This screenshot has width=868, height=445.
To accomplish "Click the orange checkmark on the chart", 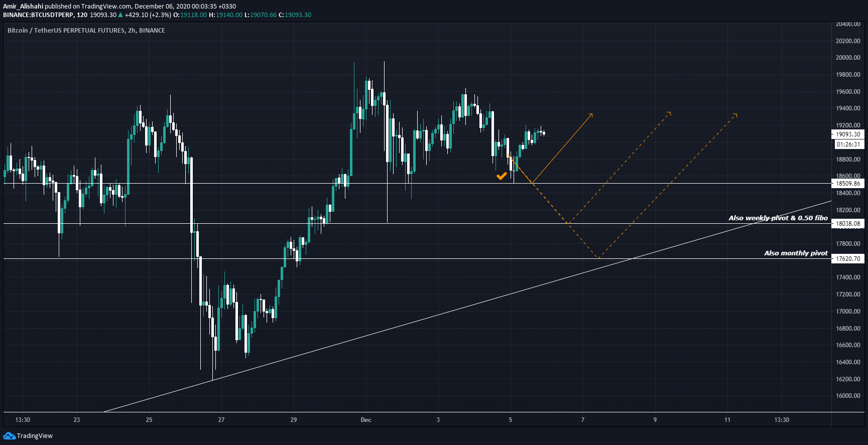I will 502,176.
